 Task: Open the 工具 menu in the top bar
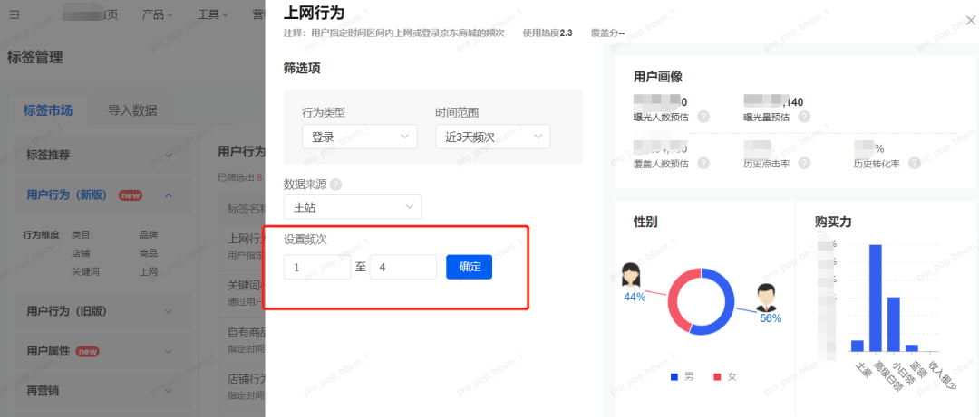[212, 14]
